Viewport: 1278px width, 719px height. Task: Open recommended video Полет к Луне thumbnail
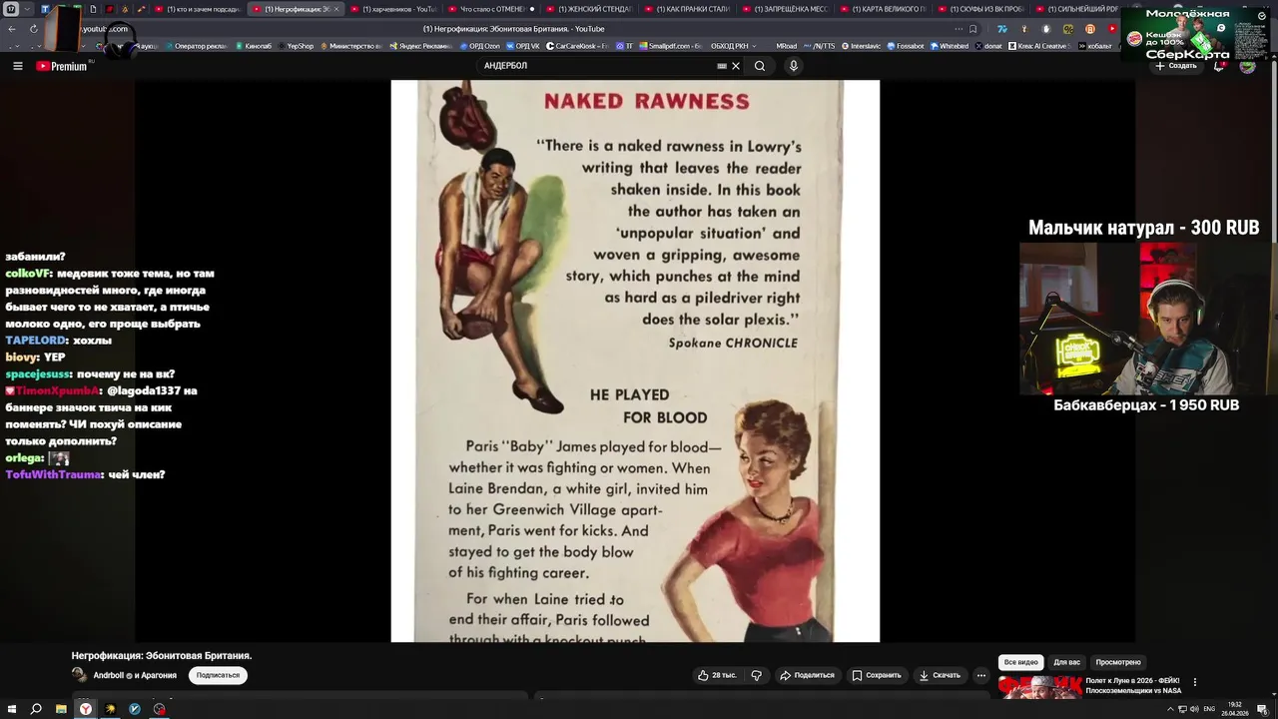[1039, 687]
